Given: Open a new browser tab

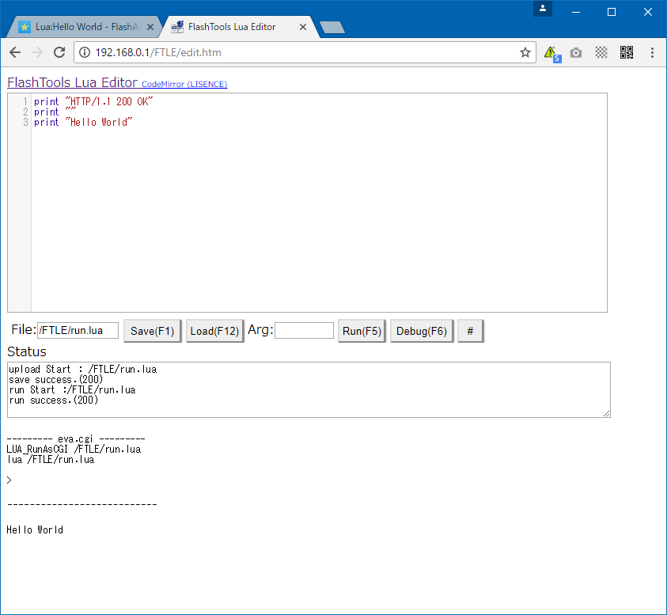Looking at the screenshot, I should click(x=332, y=28).
